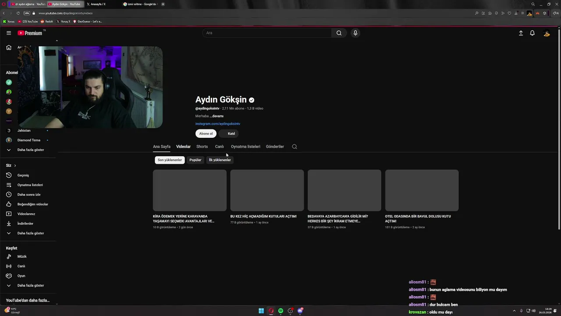Open Videolarınız in the sidebar
561x316 pixels.
coord(26,214)
